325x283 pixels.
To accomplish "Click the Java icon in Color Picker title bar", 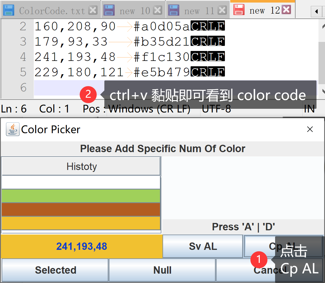I will point(13,129).
